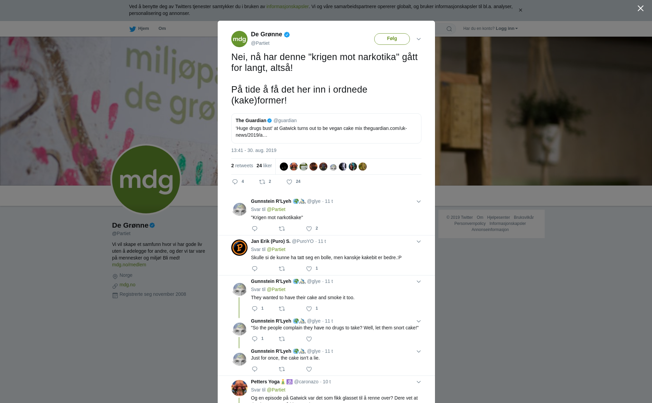652x403 pixels.
Task: Reply to the main tweet with the comment icon
Action: [235, 182]
